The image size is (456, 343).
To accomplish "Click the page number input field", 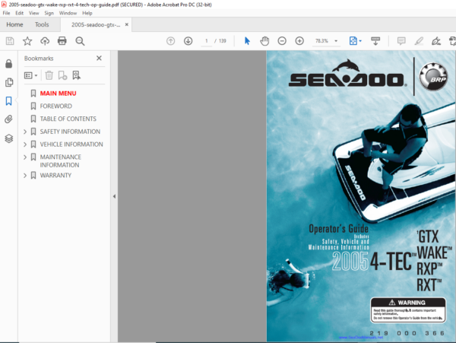I will (x=207, y=41).
